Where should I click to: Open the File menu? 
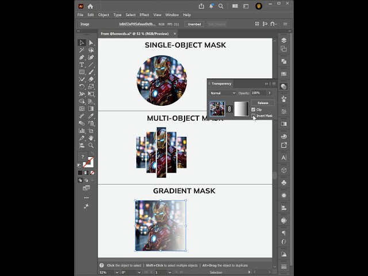(x=80, y=15)
